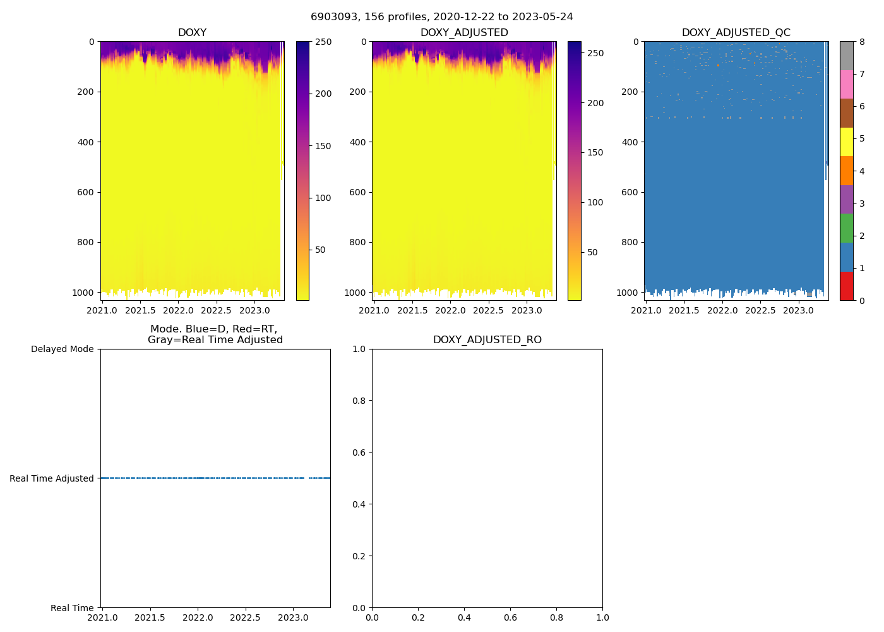Click the orange segment of the QC colorbar
This screenshot has width=884, height=632.
[846, 171]
